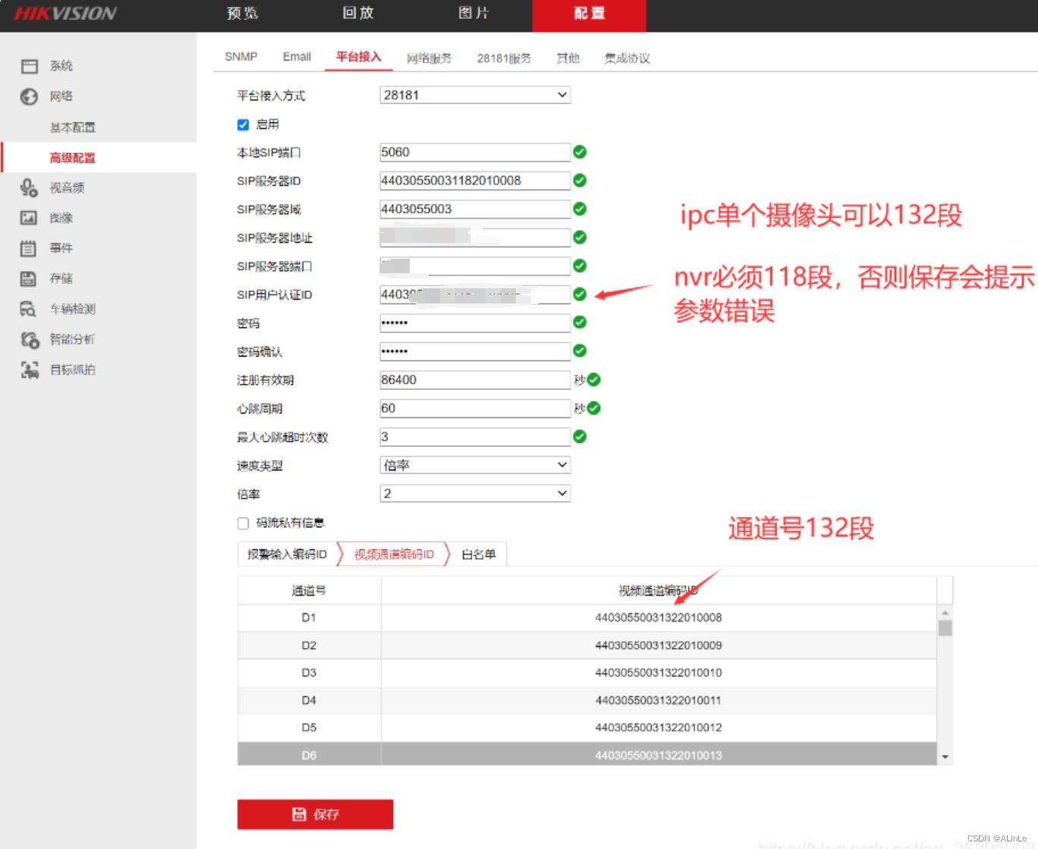Open the 目标抓拍 target capture icon

point(29,369)
